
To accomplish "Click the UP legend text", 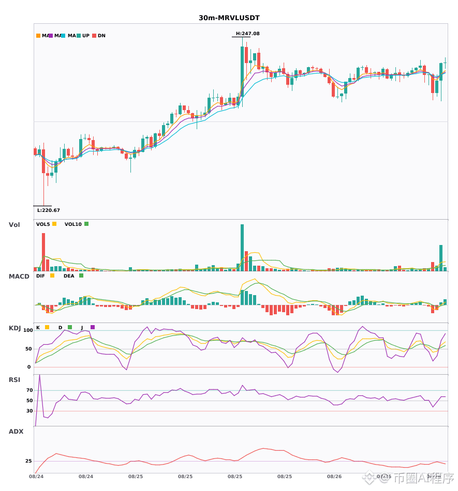I will tap(86, 36).
